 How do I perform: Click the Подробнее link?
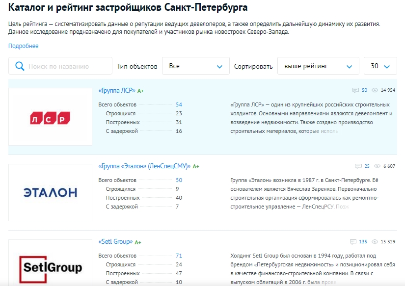click(23, 46)
